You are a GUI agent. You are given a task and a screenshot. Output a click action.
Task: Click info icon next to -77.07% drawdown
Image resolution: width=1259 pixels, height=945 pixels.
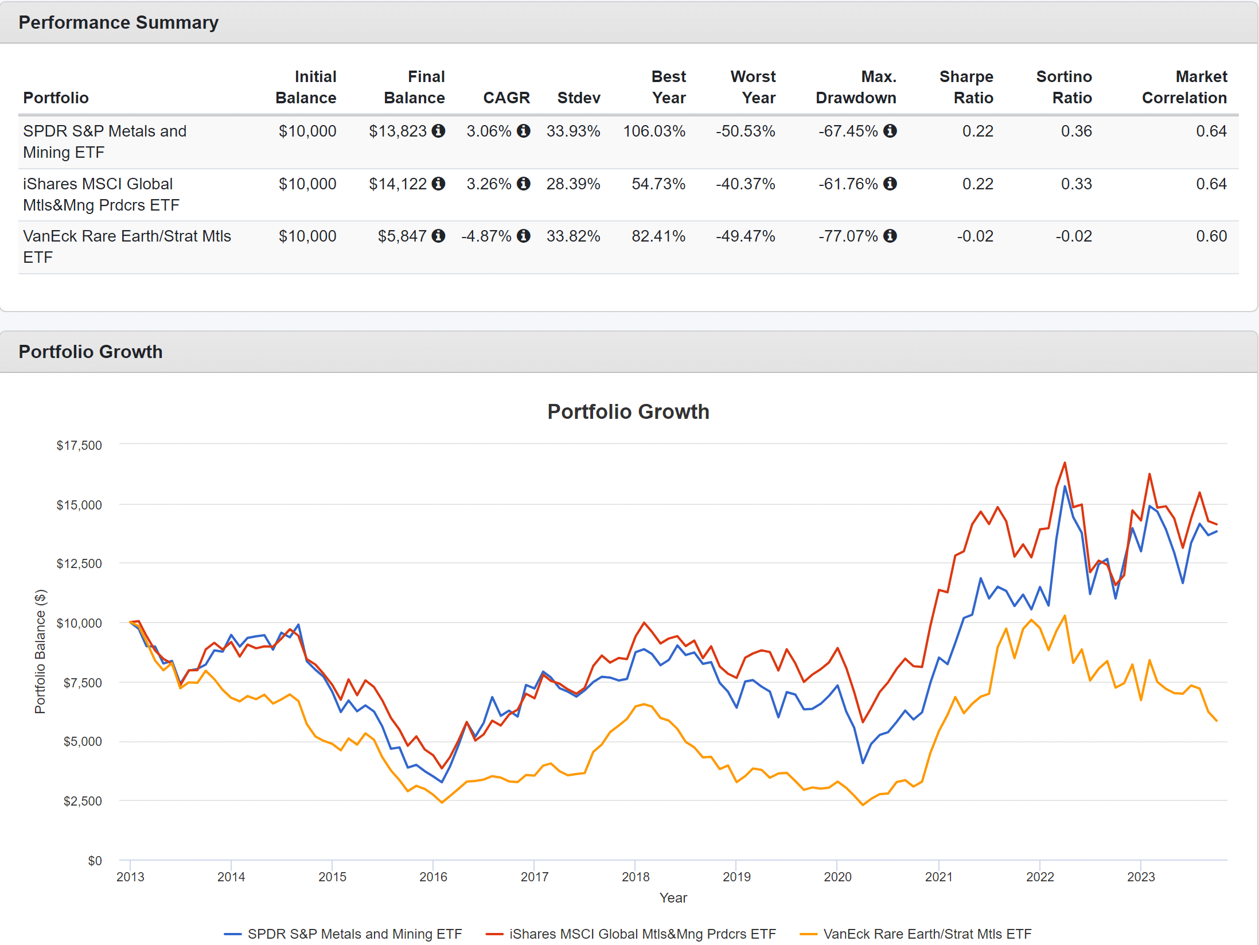tap(890, 236)
